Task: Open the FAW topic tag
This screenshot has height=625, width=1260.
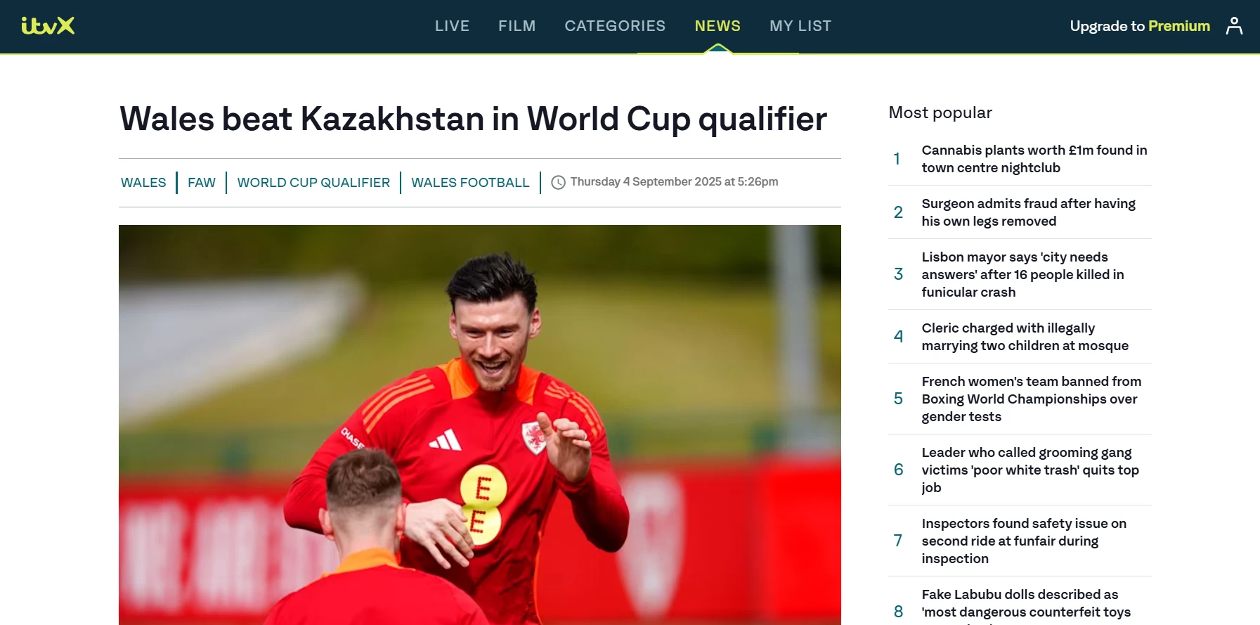Action: 202,183
